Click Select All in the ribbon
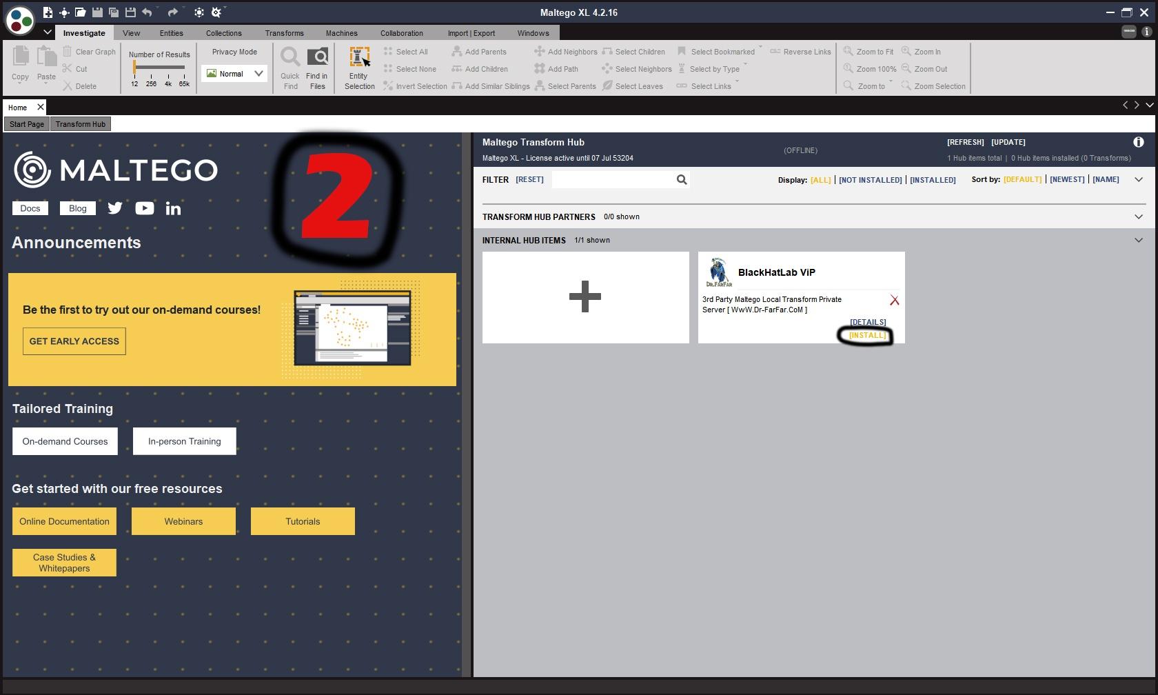Image resolution: width=1158 pixels, height=695 pixels. pos(405,52)
